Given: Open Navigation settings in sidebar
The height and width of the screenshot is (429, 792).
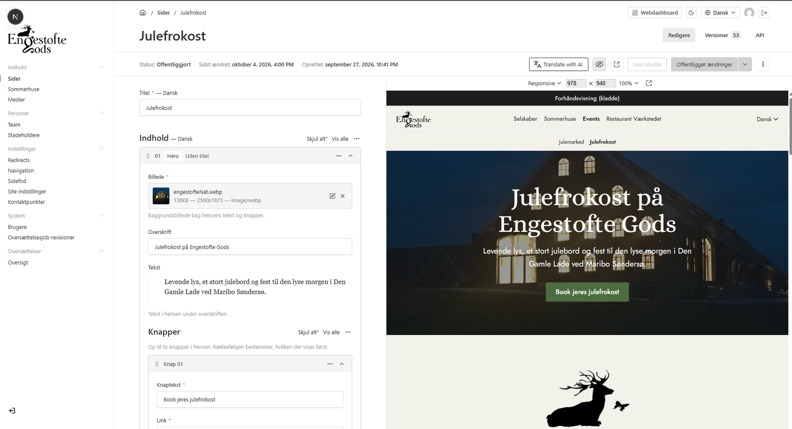Looking at the screenshot, I should click(x=21, y=171).
